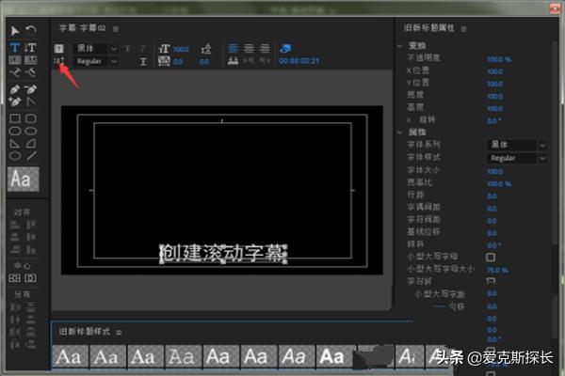
Task: Select the Selection arrow tool
Action: (x=15, y=31)
